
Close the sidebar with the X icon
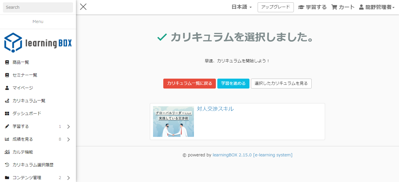83,7
